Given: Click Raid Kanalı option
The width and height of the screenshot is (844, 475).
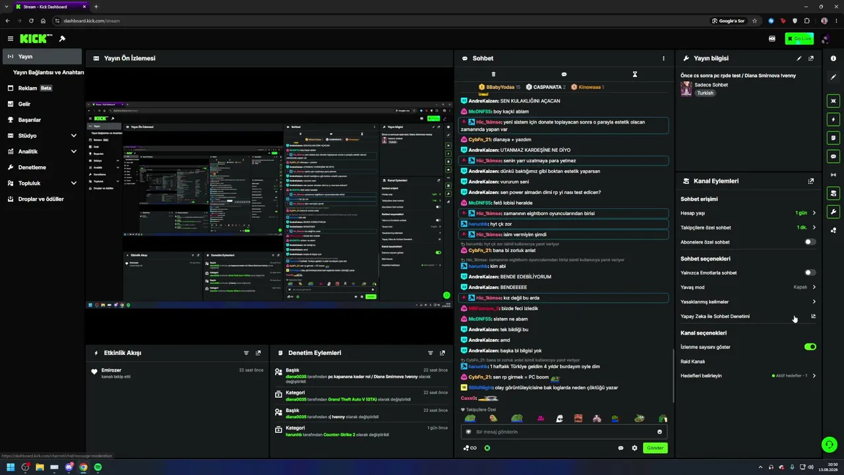Looking at the screenshot, I should pyautogui.click(x=693, y=362).
